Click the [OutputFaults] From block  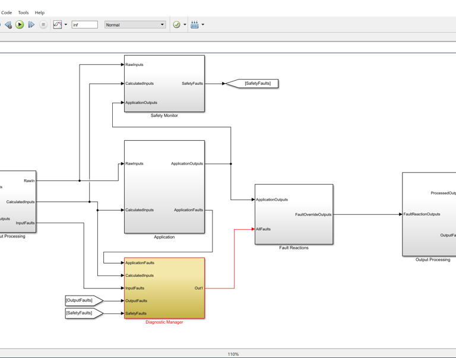click(x=84, y=300)
